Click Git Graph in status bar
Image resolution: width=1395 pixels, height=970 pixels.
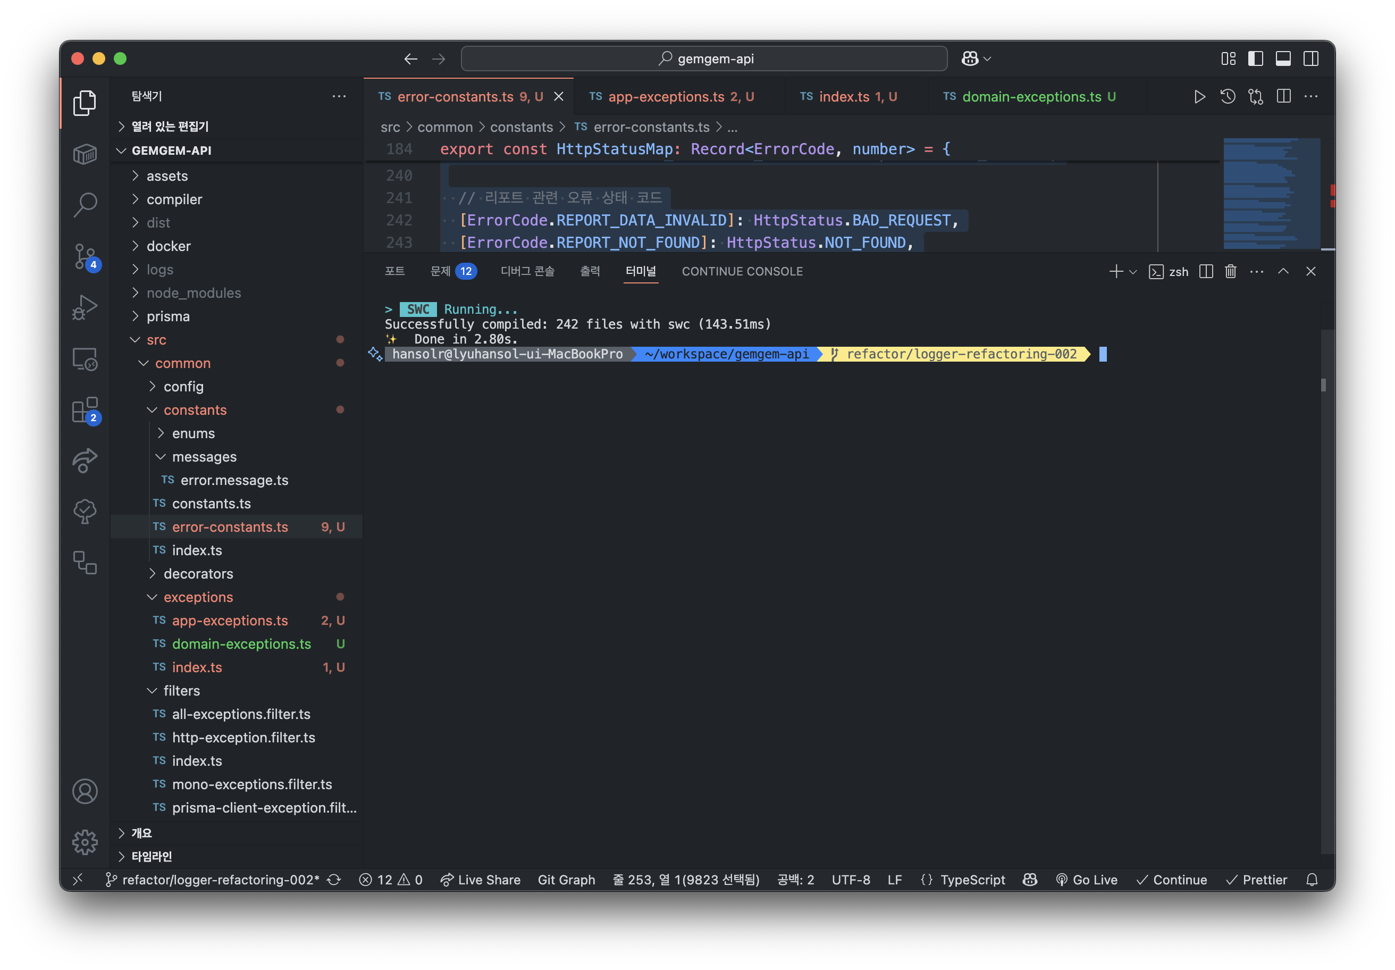566,880
